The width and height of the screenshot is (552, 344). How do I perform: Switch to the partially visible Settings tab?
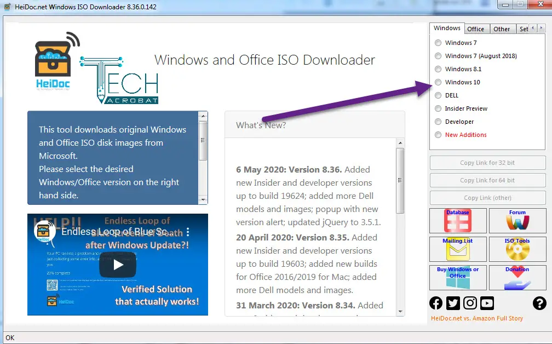pyautogui.click(x=523, y=29)
